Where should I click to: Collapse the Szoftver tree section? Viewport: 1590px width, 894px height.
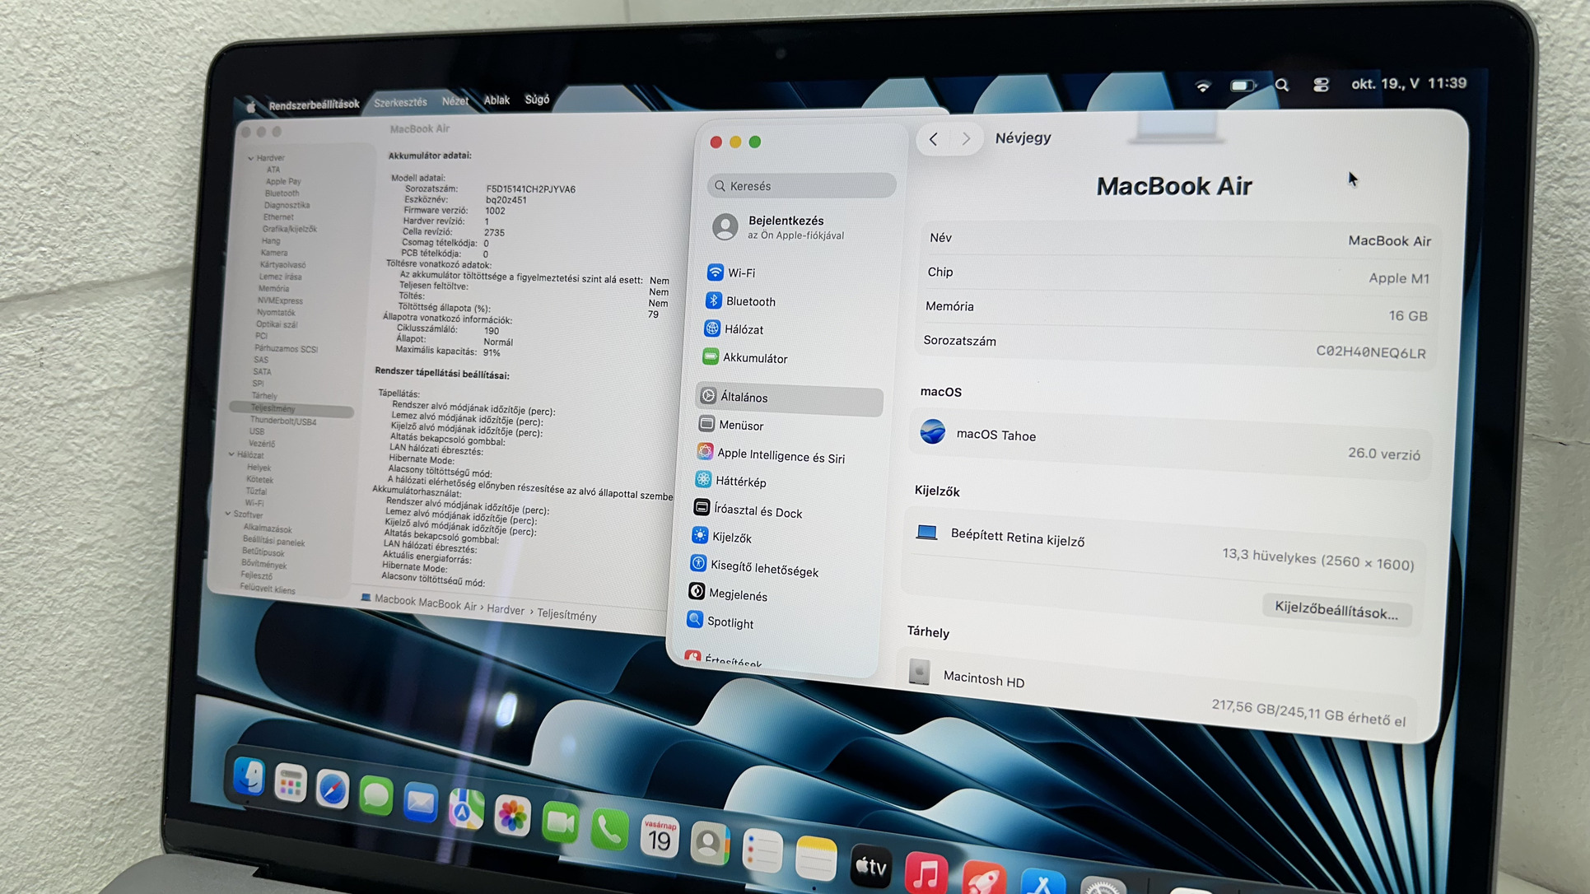pos(228,514)
